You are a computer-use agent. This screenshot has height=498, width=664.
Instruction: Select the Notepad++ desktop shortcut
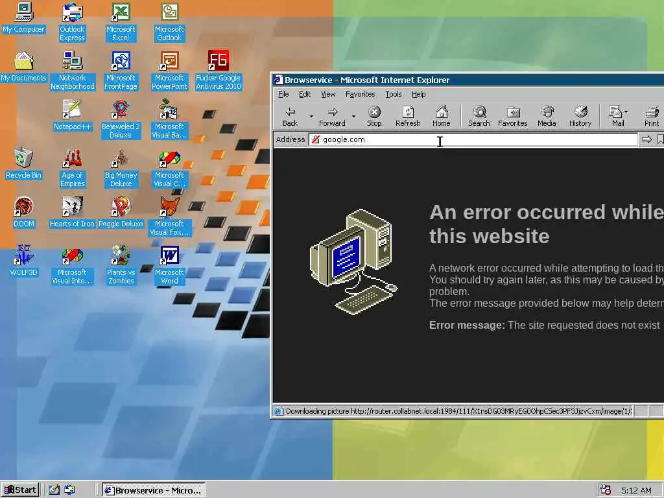pyautogui.click(x=73, y=115)
